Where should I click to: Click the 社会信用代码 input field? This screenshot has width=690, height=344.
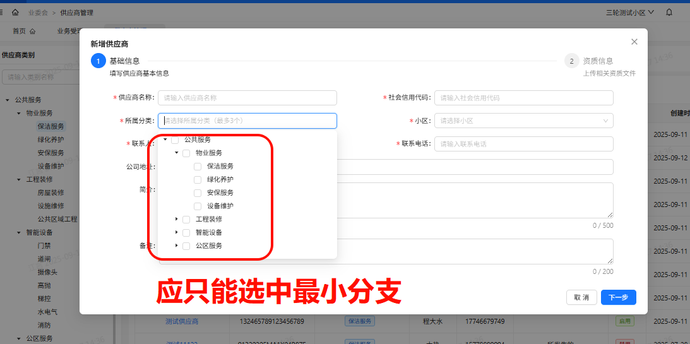524,98
